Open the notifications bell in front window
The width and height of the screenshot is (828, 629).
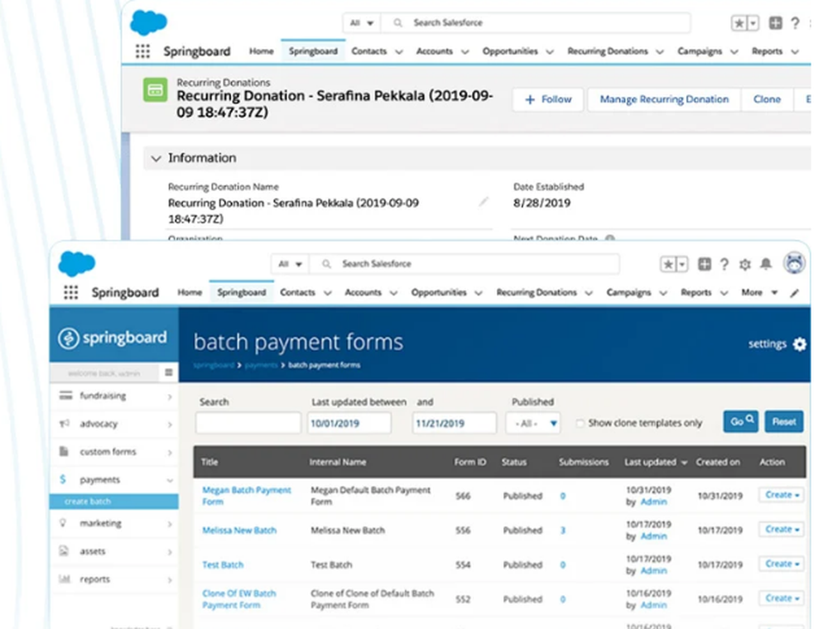point(766,264)
